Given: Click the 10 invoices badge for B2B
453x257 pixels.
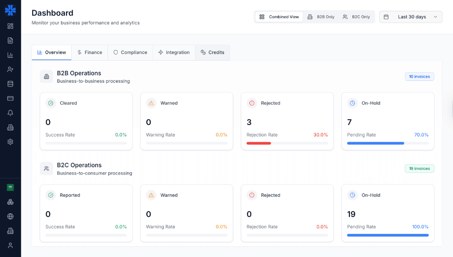Looking at the screenshot, I should (x=419, y=76).
